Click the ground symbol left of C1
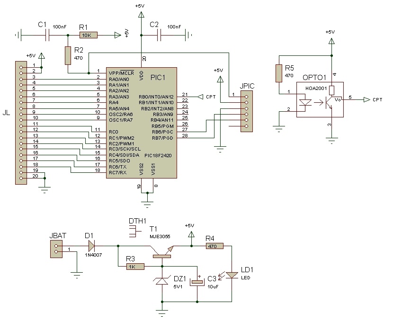 click(x=18, y=36)
